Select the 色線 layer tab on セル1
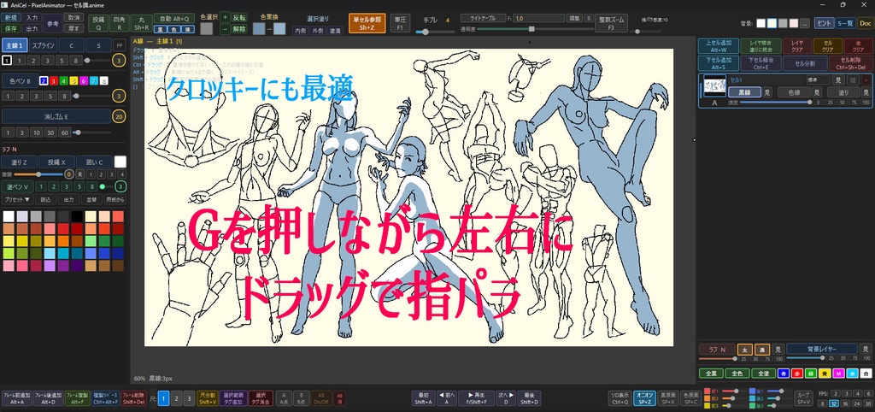The width and height of the screenshot is (875, 412). [794, 92]
